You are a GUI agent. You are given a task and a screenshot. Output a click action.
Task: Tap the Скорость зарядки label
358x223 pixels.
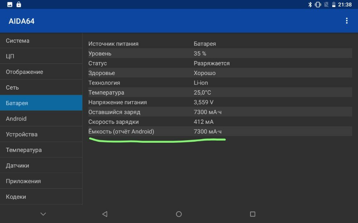113,122
